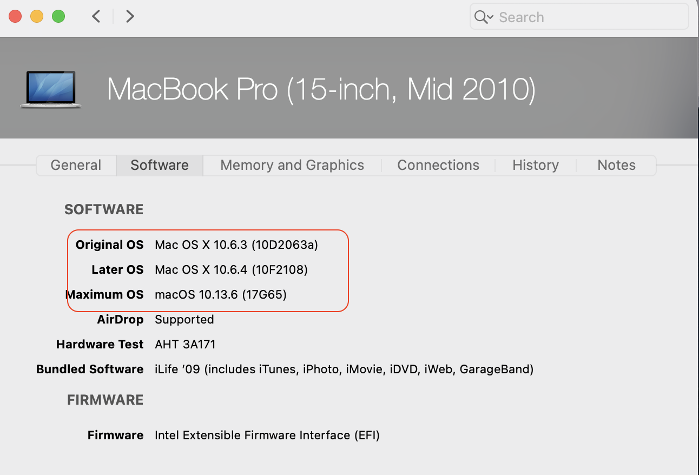Go forward with the right arrow
This screenshot has width=699, height=475.
pyautogui.click(x=130, y=17)
